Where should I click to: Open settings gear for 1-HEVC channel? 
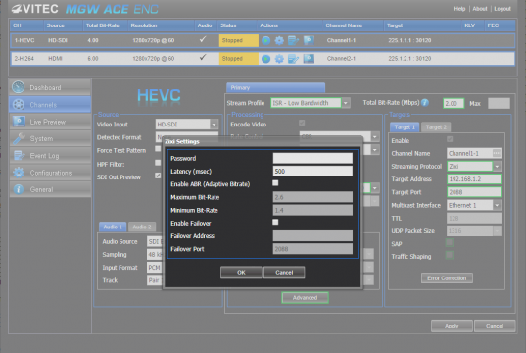pyautogui.click(x=279, y=40)
